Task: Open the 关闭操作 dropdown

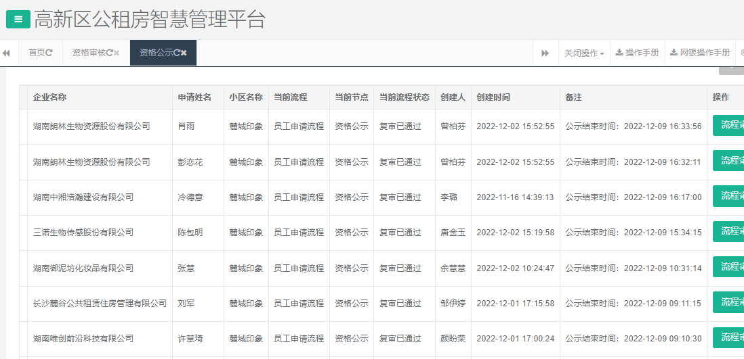Action: (x=584, y=53)
